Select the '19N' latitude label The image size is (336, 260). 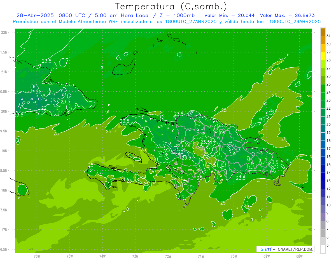(4, 151)
